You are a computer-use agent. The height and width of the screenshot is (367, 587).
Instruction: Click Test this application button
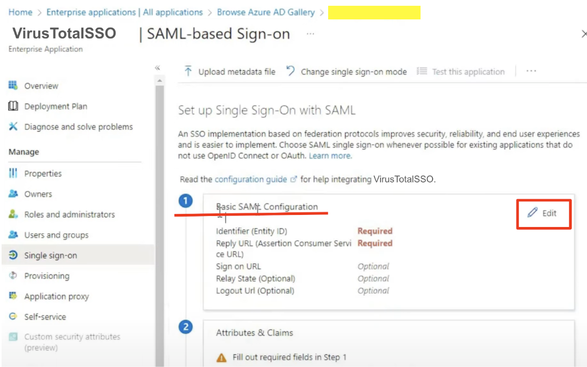(x=461, y=71)
